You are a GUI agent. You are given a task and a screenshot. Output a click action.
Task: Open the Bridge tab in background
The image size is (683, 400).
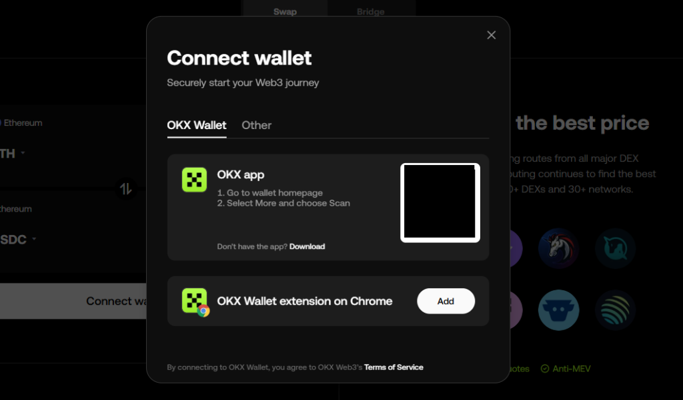[371, 12]
